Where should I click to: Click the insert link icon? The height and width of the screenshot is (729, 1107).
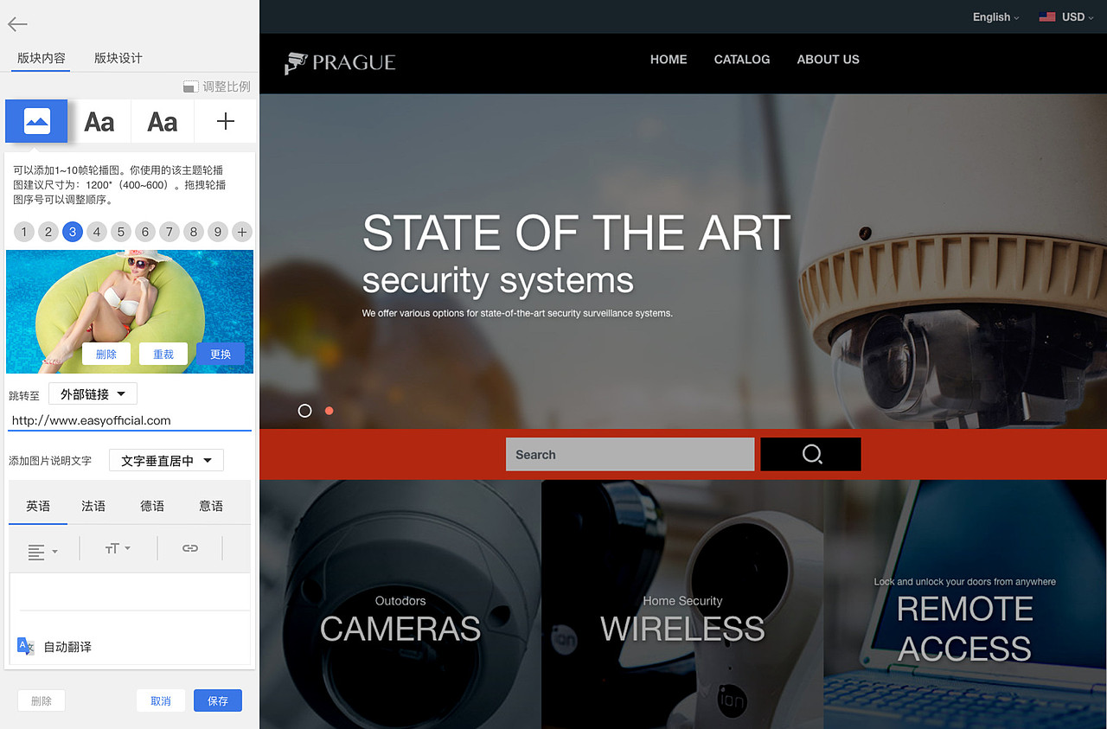tap(190, 548)
